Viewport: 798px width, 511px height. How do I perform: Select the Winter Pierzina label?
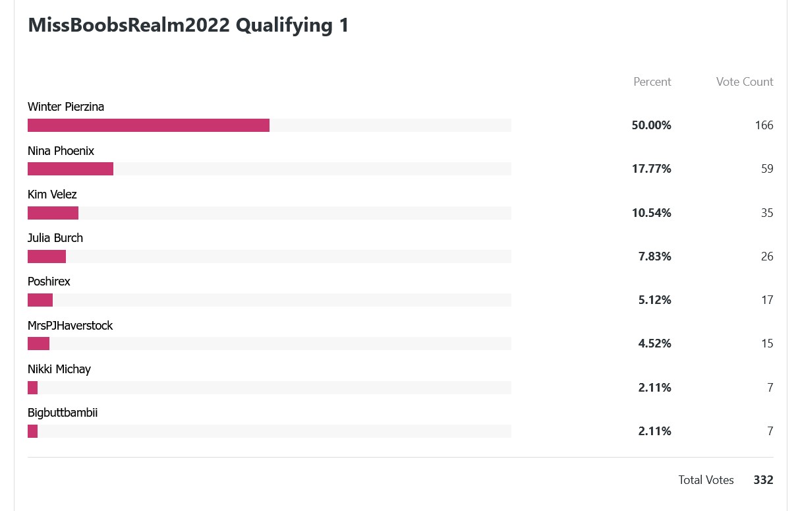tap(66, 107)
